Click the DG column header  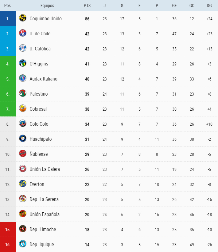point(209,6)
